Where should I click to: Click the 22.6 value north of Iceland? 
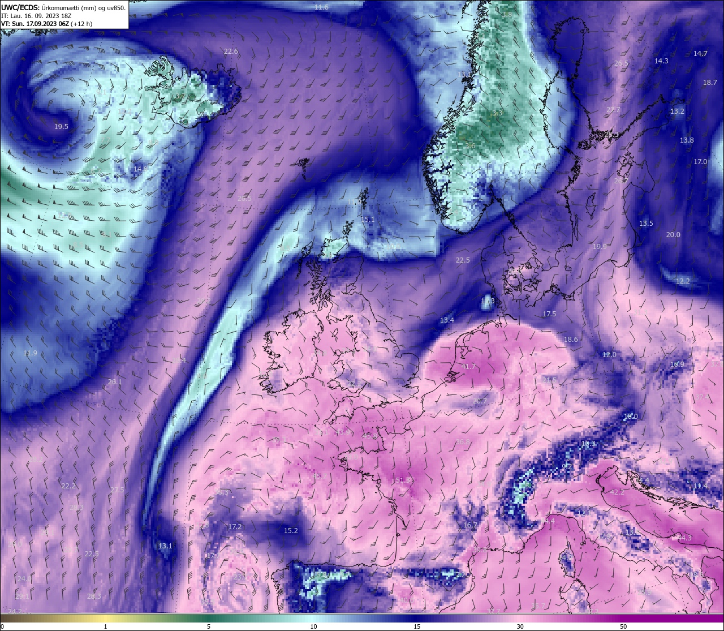tap(231, 51)
